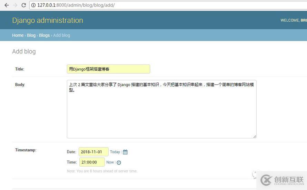This screenshot has height=190, width=307.
Task: Open the clock time picker icon
Action: [x=119, y=162]
